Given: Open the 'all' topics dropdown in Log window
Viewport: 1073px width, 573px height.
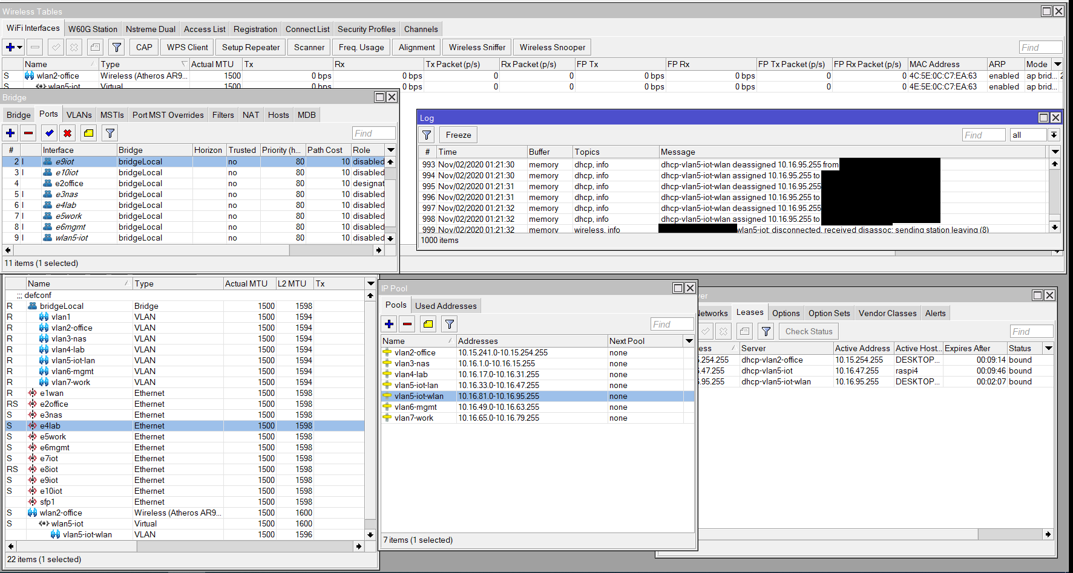Looking at the screenshot, I should (1054, 135).
